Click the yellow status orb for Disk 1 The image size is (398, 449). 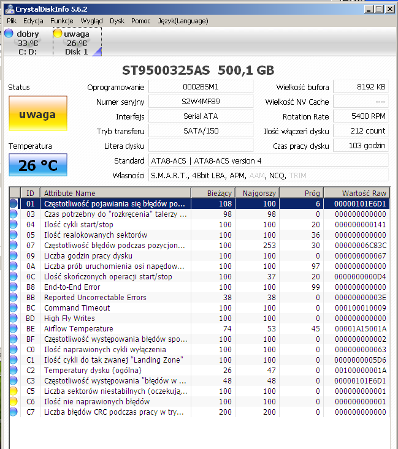pos(58,34)
